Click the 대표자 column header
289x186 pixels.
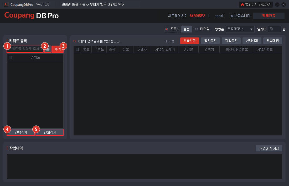coord(142,49)
